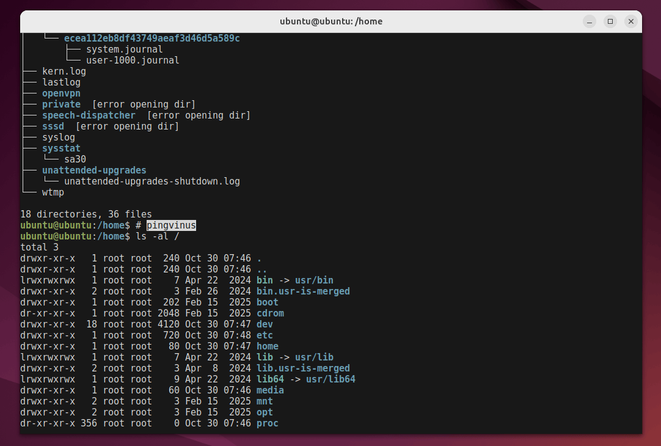
Task: Click the "speech-dispatcher" directory name
Action: 89,115
